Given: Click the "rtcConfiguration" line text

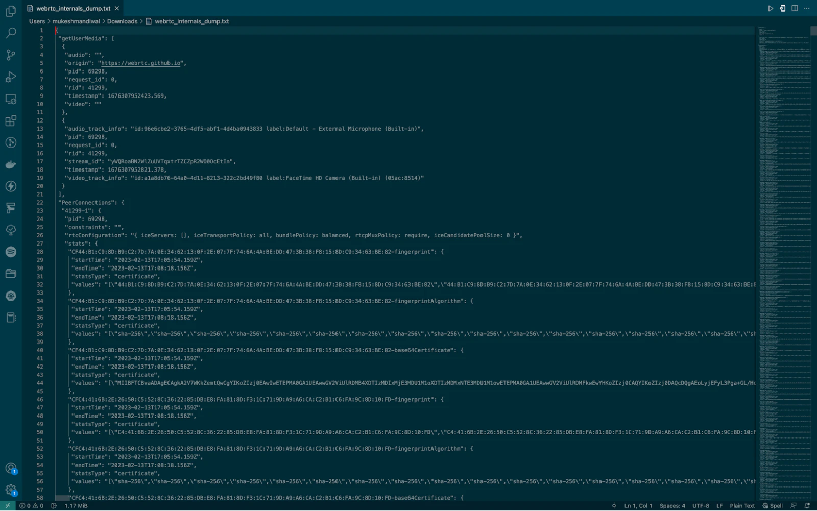Looking at the screenshot, I should [293, 235].
